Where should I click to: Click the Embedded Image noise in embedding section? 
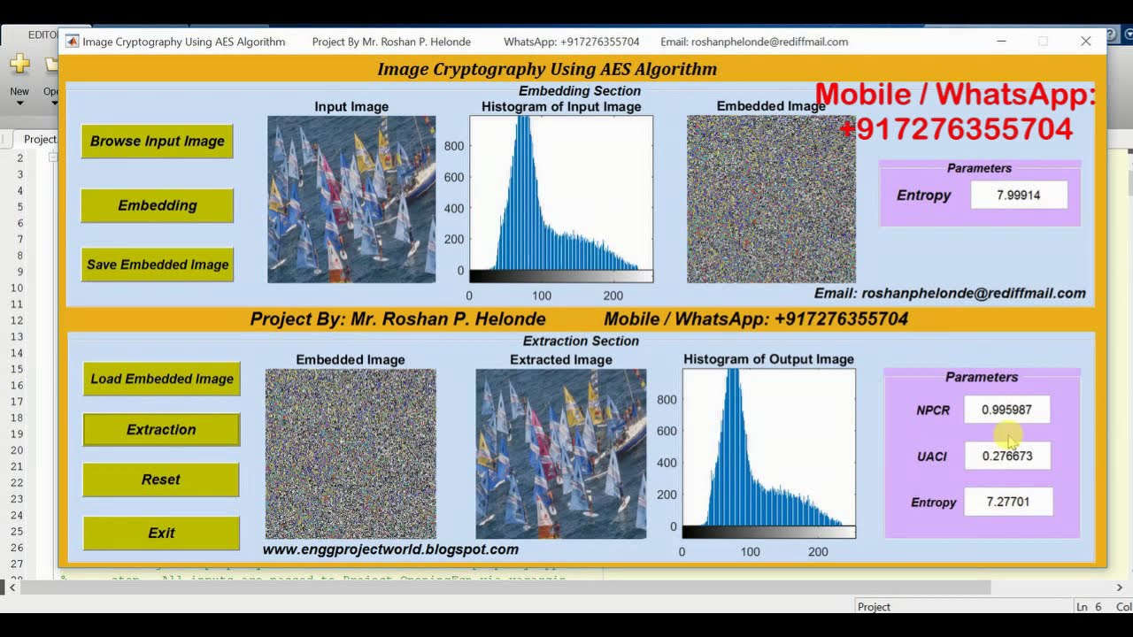tap(771, 199)
